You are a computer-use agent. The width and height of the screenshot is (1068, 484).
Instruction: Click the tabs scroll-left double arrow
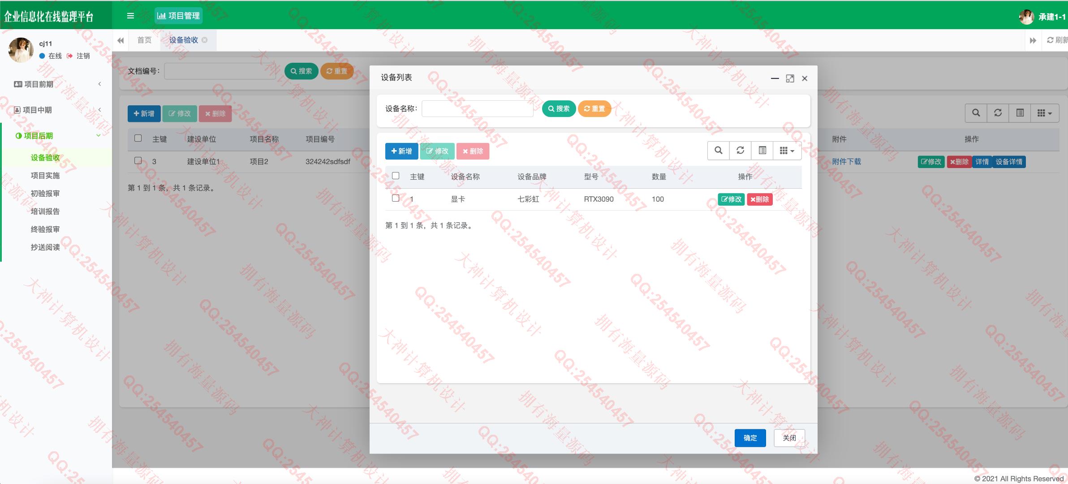click(x=121, y=40)
